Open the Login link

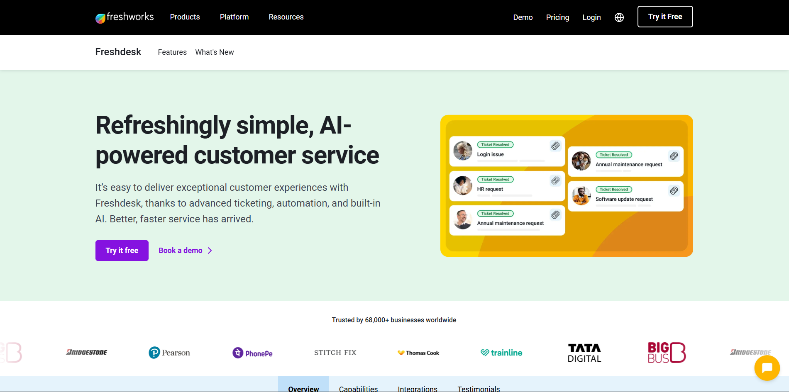[591, 17]
